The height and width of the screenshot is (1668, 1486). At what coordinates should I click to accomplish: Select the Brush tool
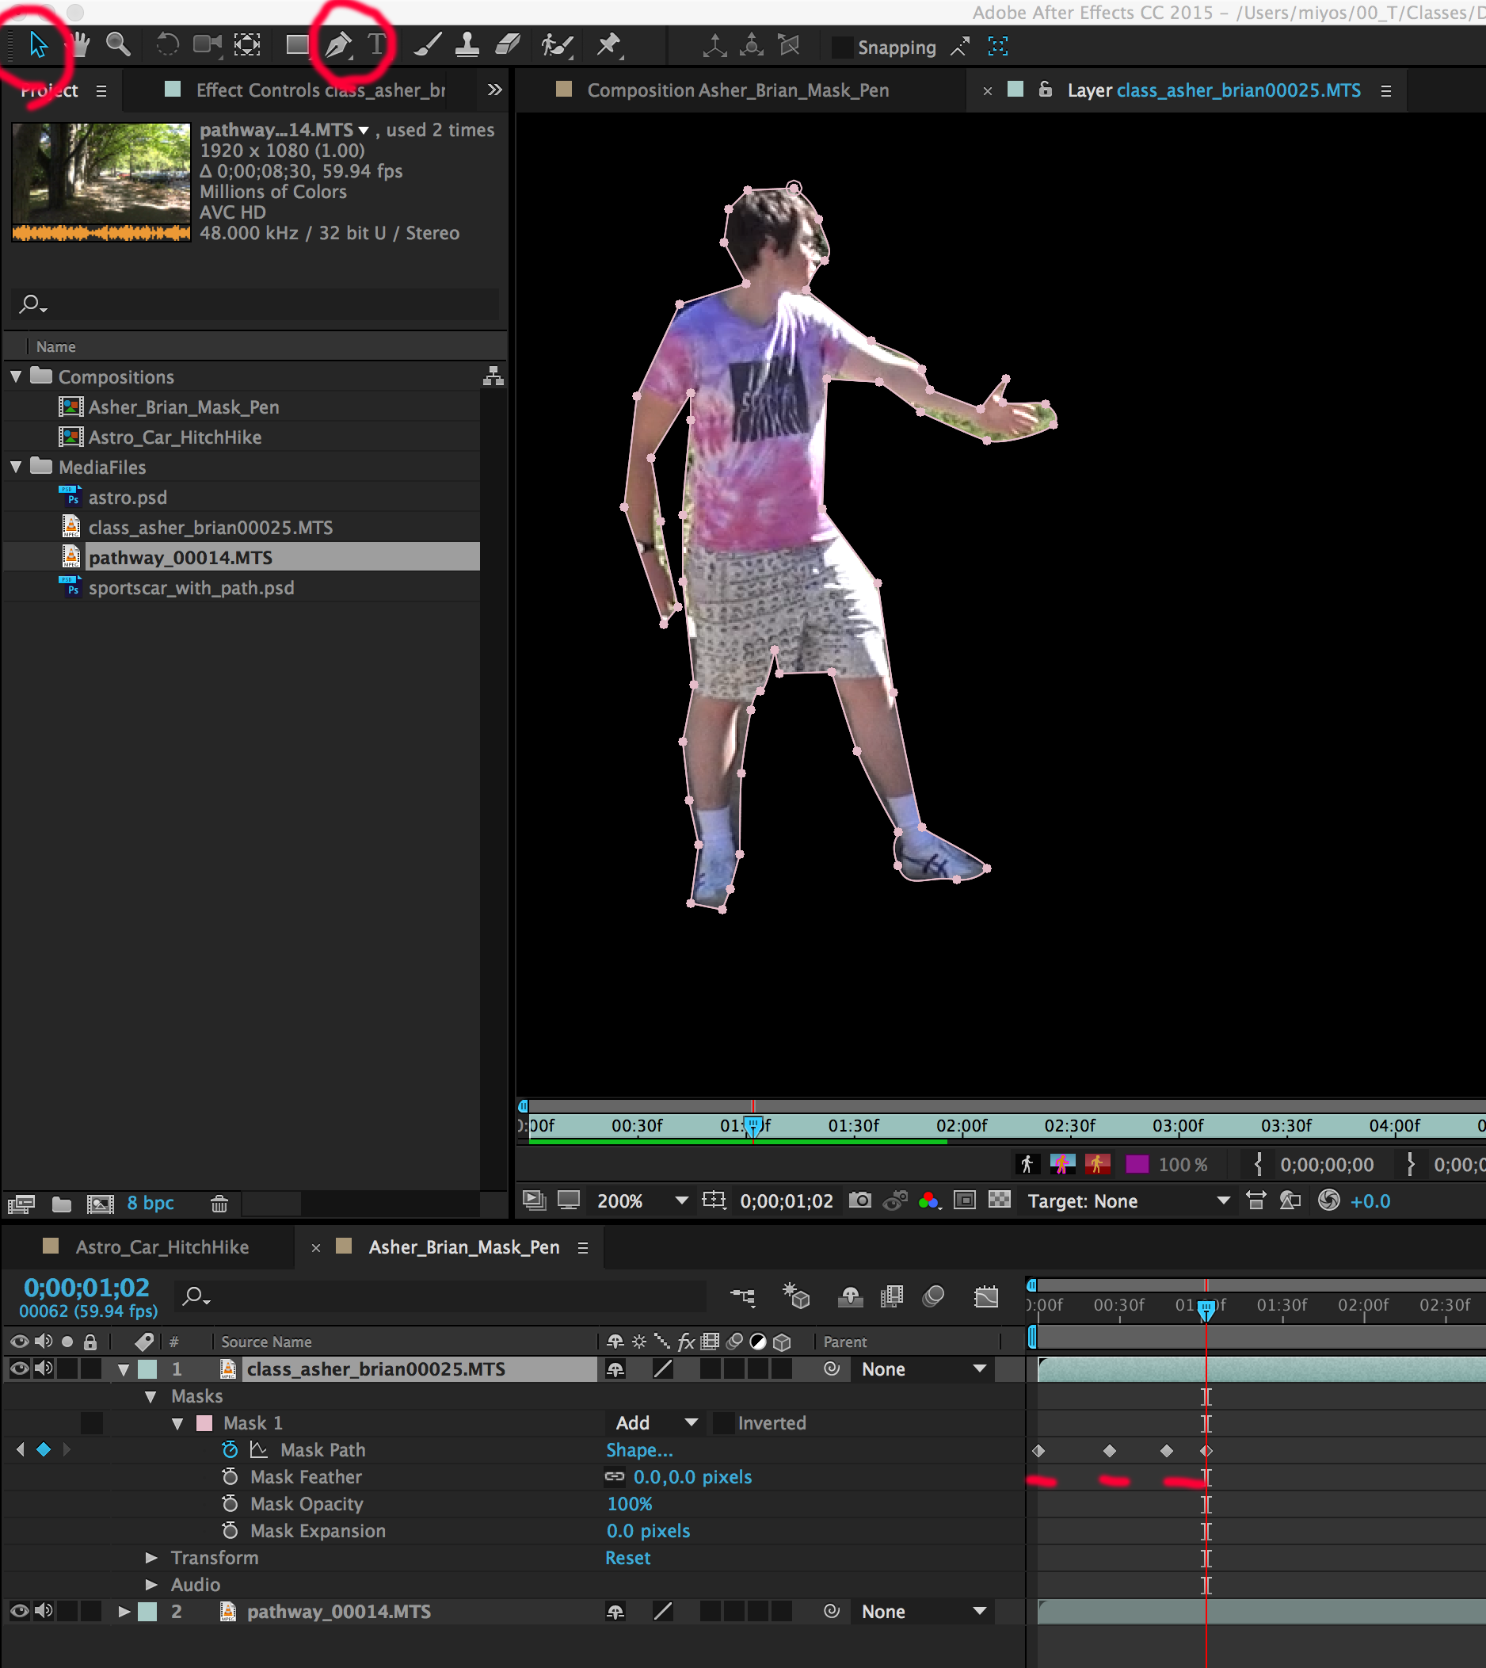tap(427, 45)
